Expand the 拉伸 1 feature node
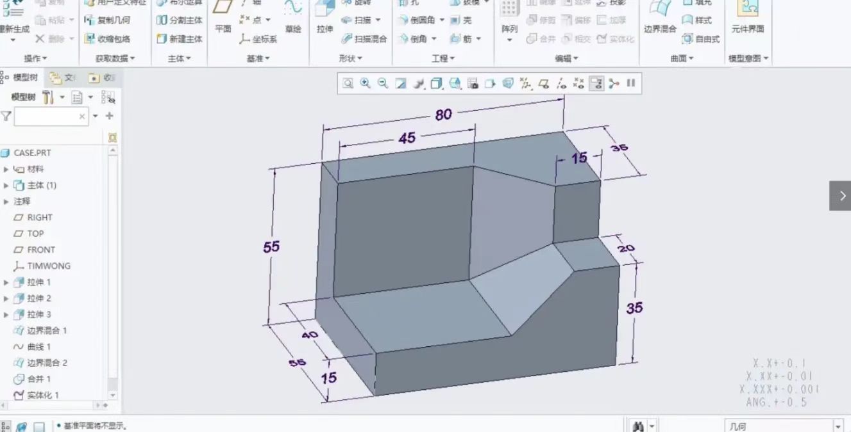Screen dimensions: 851x432 (6, 282)
